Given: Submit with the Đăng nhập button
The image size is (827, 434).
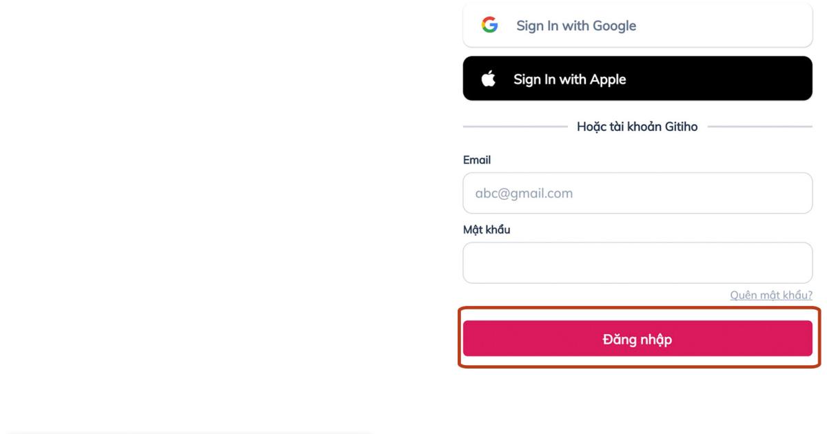Looking at the screenshot, I should [x=637, y=338].
